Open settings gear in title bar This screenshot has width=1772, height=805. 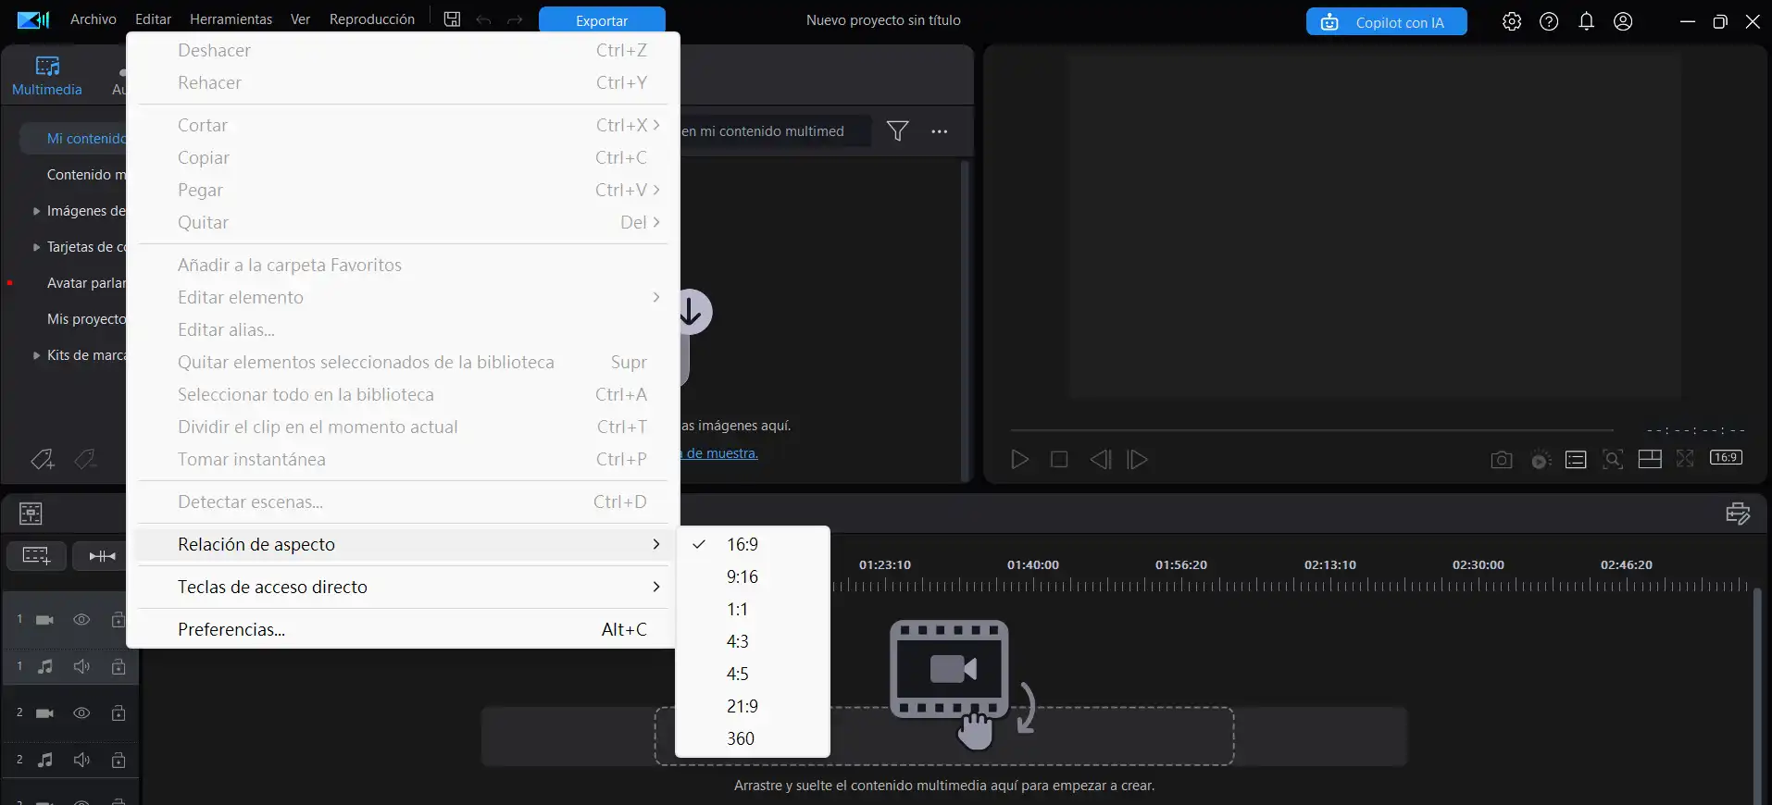(x=1511, y=21)
